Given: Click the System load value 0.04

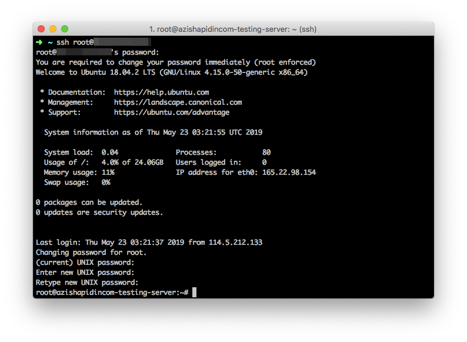Looking at the screenshot, I should click(110, 152).
